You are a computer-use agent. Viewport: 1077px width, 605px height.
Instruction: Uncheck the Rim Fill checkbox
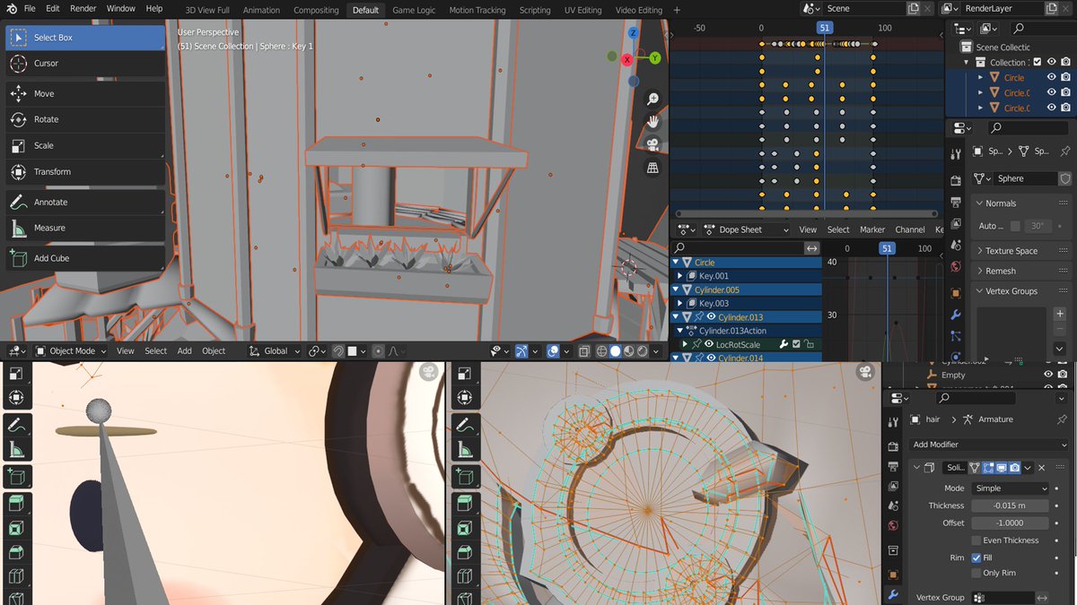[x=976, y=557]
